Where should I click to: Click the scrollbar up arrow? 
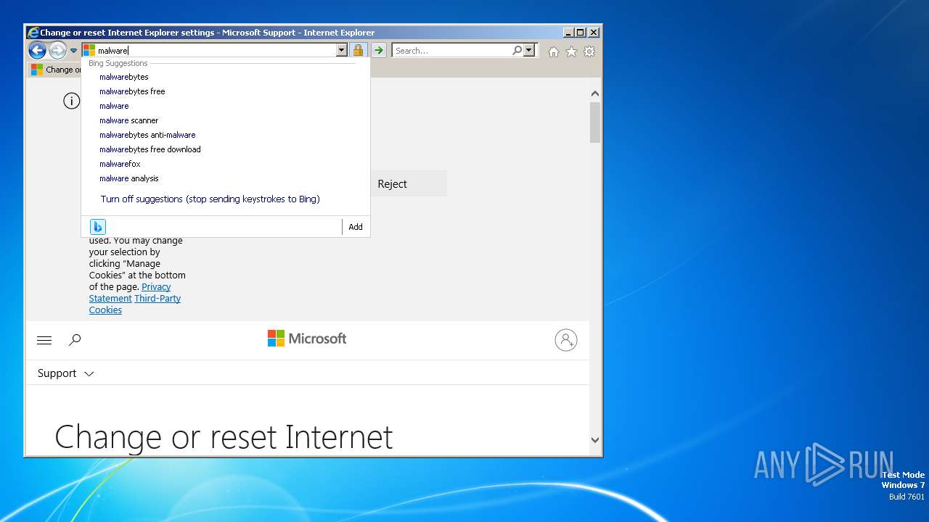tap(595, 94)
